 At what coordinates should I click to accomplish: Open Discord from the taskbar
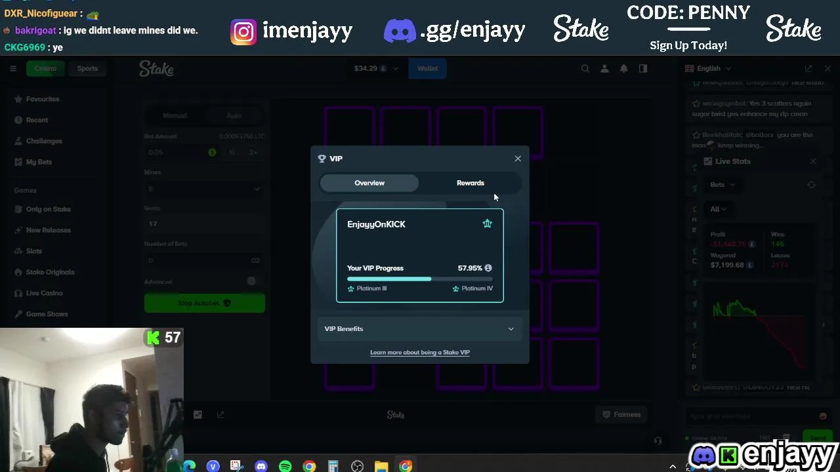(261, 466)
